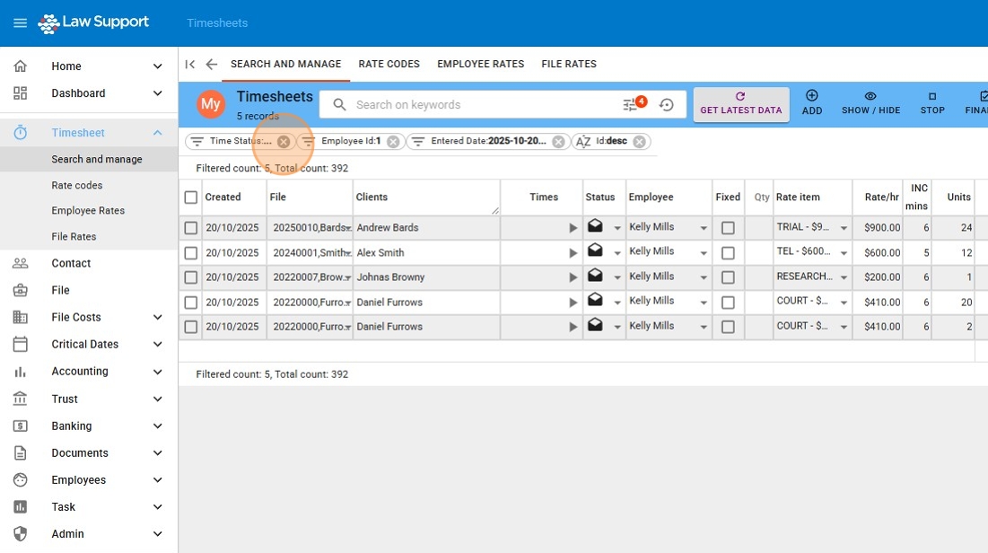The width and height of the screenshot is (988, 553).
Task: Open the Employee Rates tab
Action: coord(480,65)
